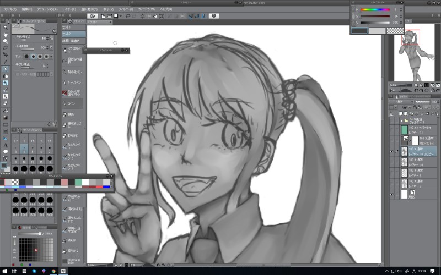Image resolution: width=441 pixels, height=275 pixels.
Task: Toggle snap to ruler toolbar icon
Action: click(191, 16)
